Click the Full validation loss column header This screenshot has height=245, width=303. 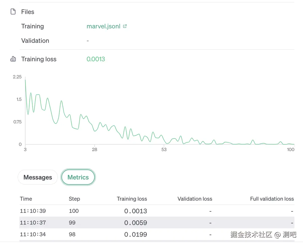(272, 199)
